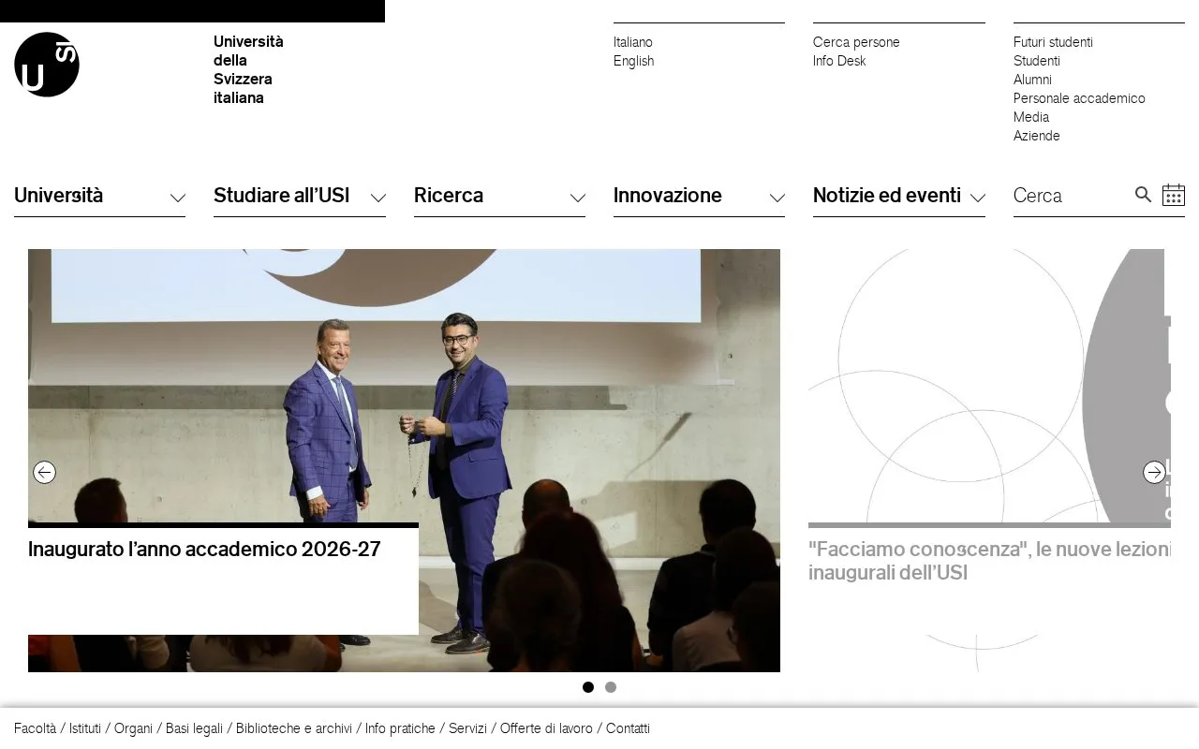Open Istituti footer link
The height and width of the screenshot is (749, 1199).
(85, 728)
